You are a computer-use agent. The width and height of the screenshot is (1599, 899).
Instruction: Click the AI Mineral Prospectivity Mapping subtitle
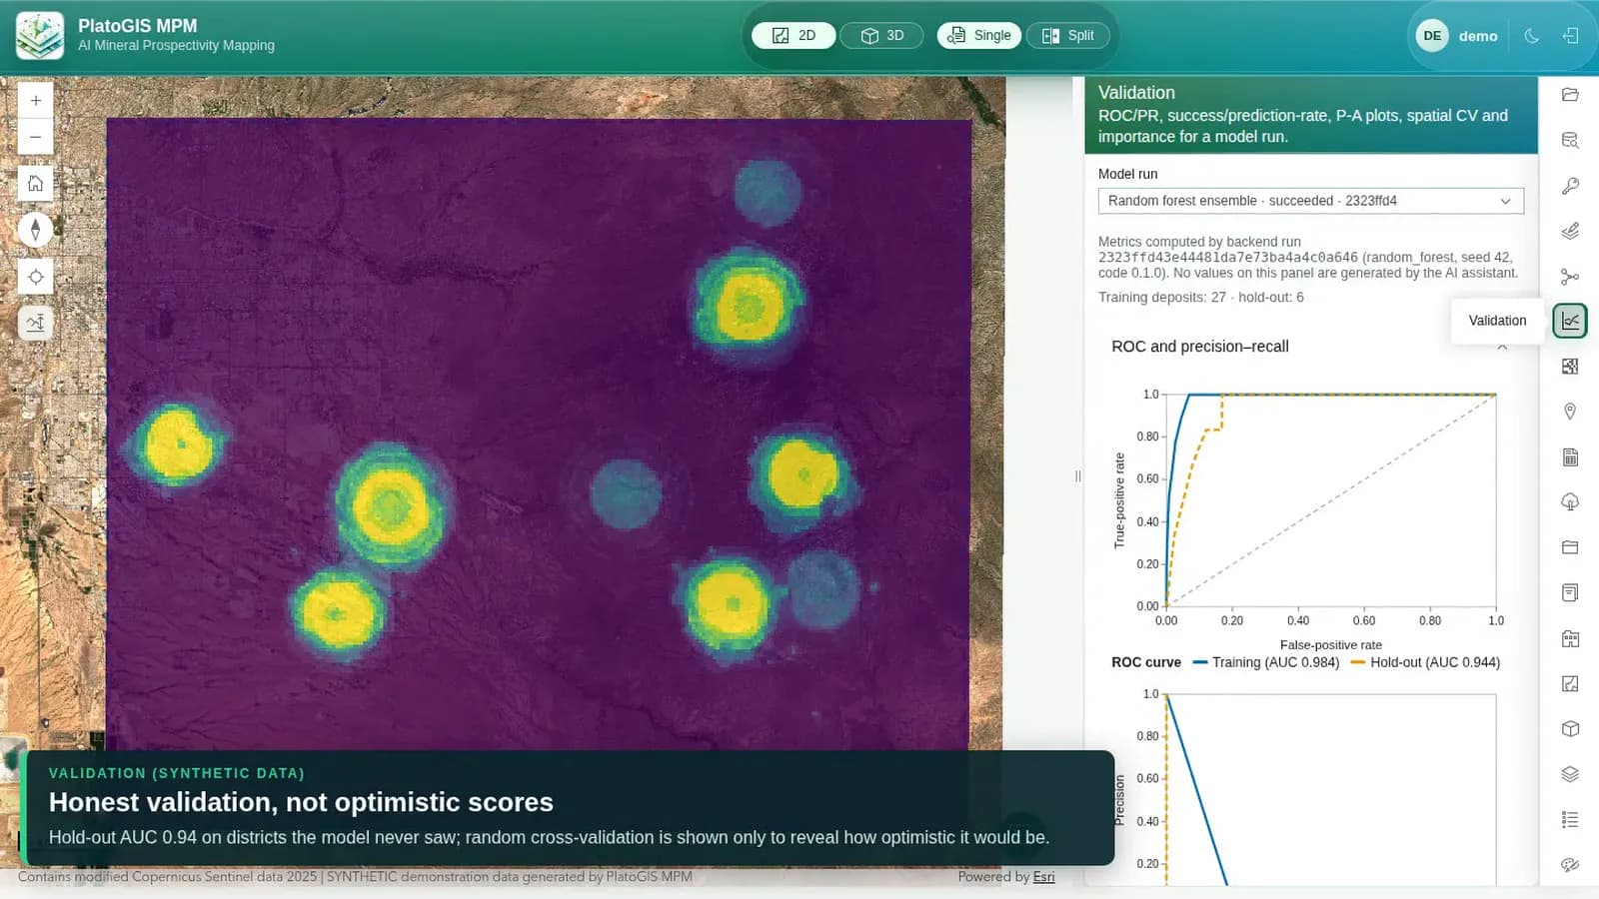[176, 45]
